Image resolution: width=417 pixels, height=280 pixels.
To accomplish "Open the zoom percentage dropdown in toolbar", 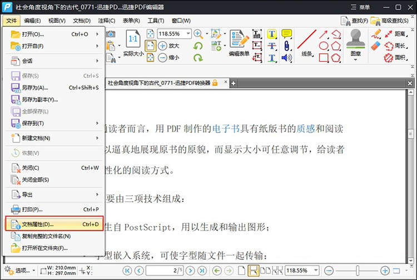I will (188, 34).
